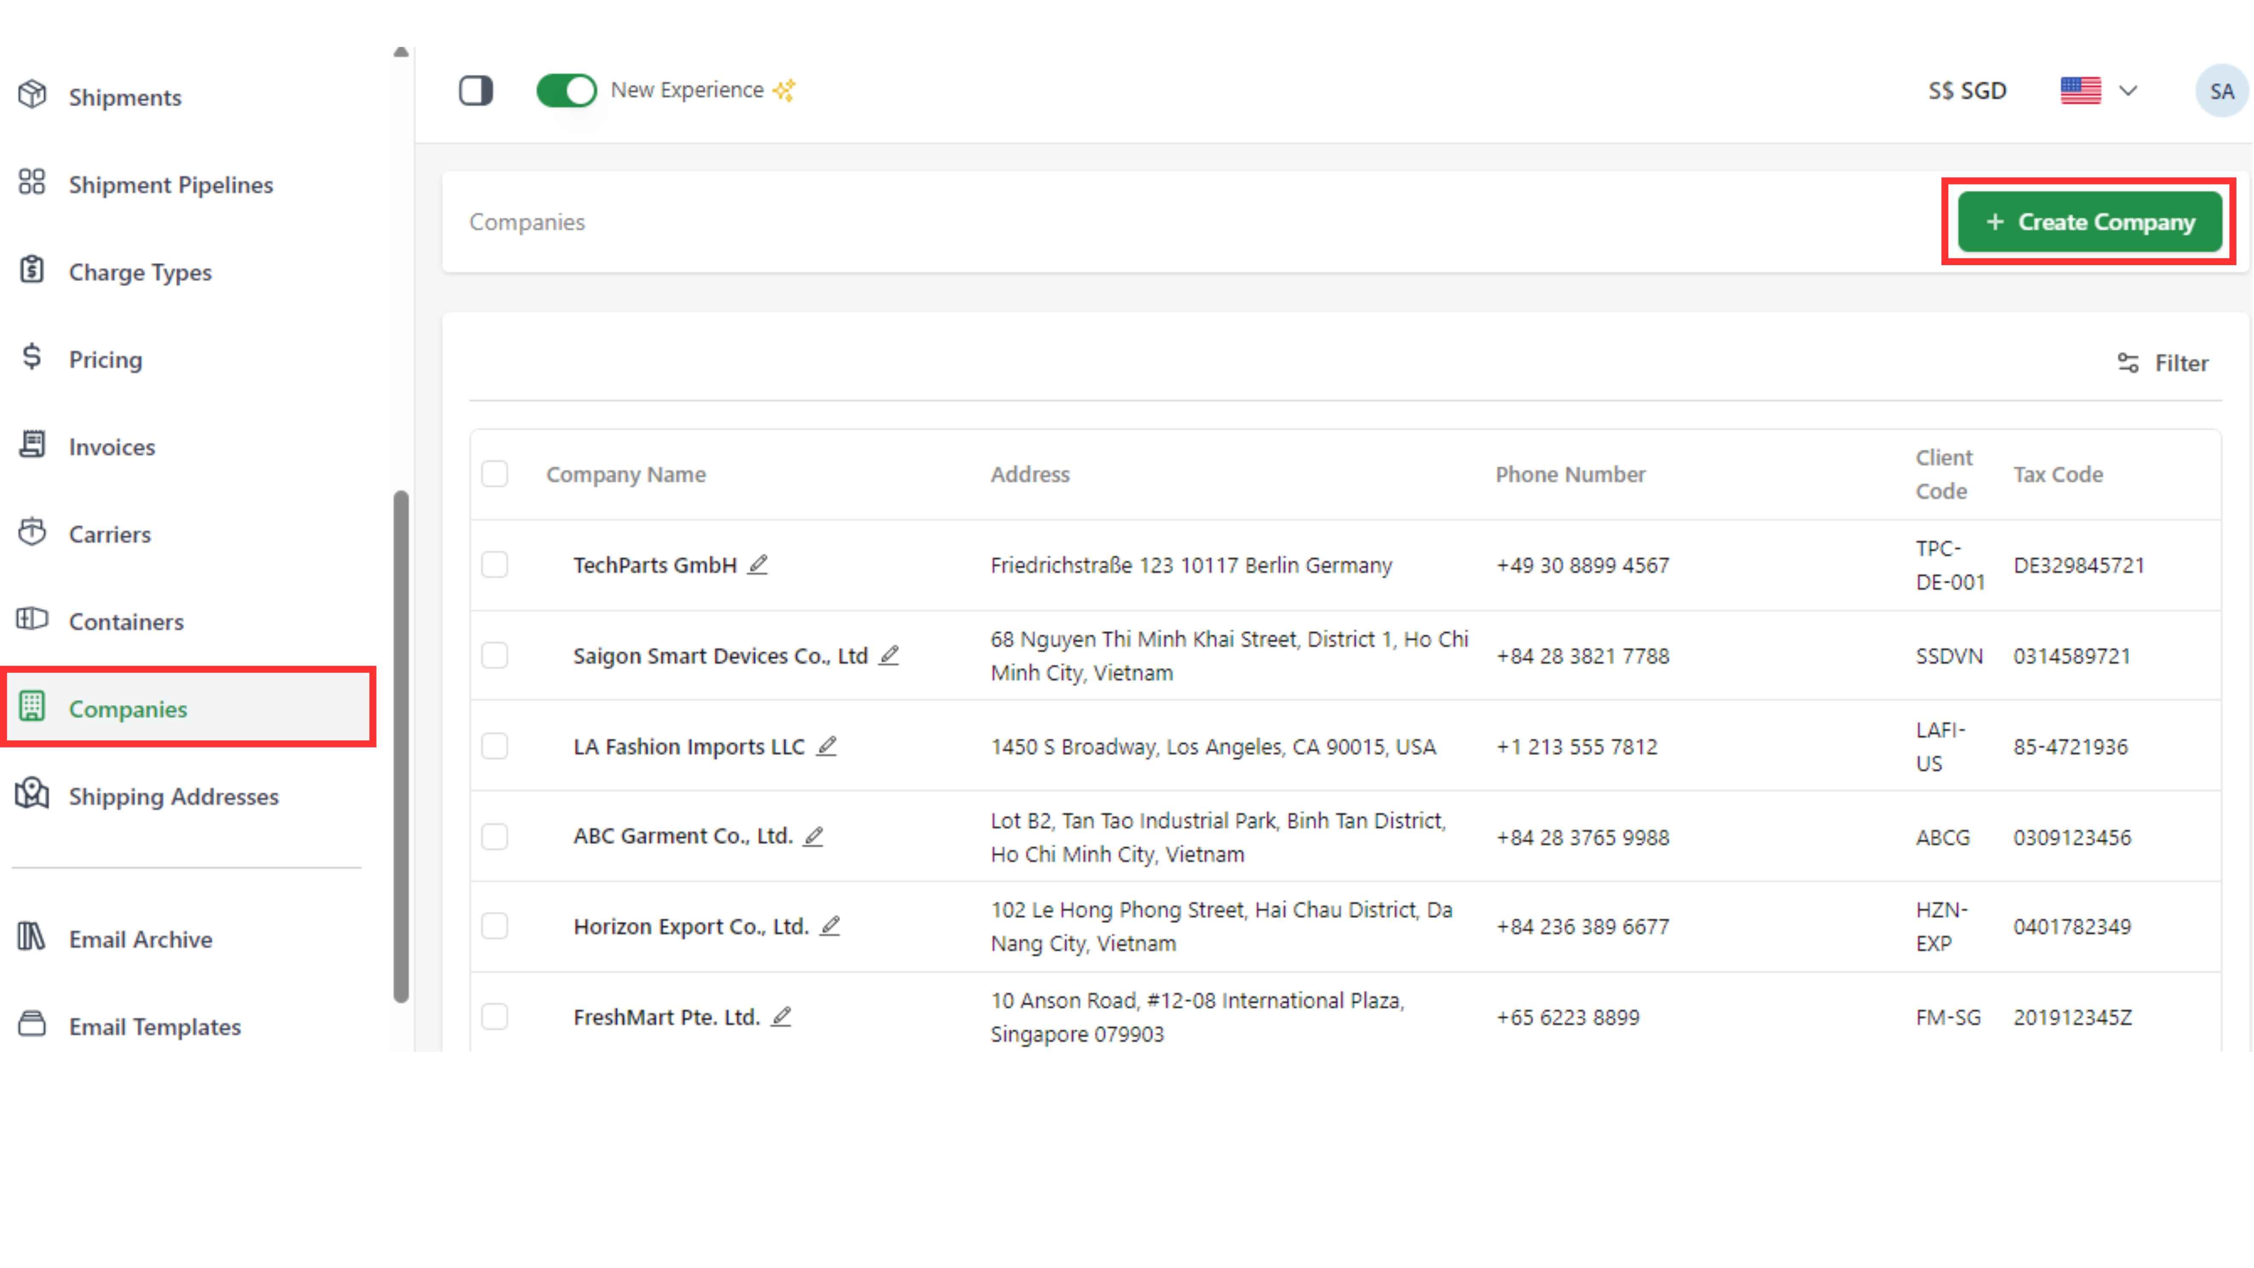
Task: Click the edit pencil next to TechParts GmbH
Action: click(x=758, y=564)
